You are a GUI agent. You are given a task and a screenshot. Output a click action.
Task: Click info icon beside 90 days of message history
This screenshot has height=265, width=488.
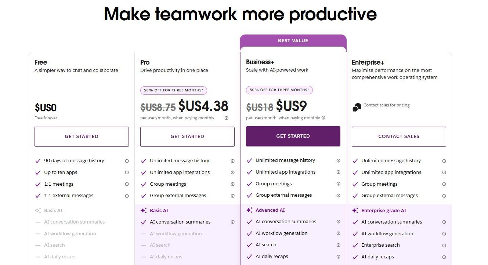[127, 161]
